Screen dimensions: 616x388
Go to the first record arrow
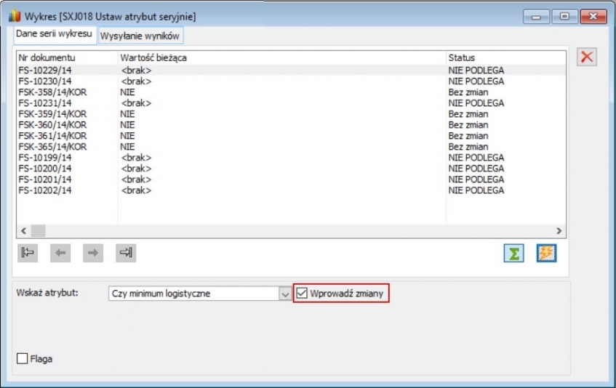coord(28,253)
